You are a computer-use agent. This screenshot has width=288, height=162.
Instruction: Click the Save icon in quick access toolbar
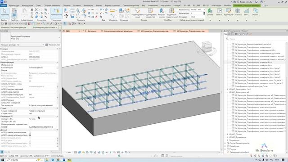6,24
